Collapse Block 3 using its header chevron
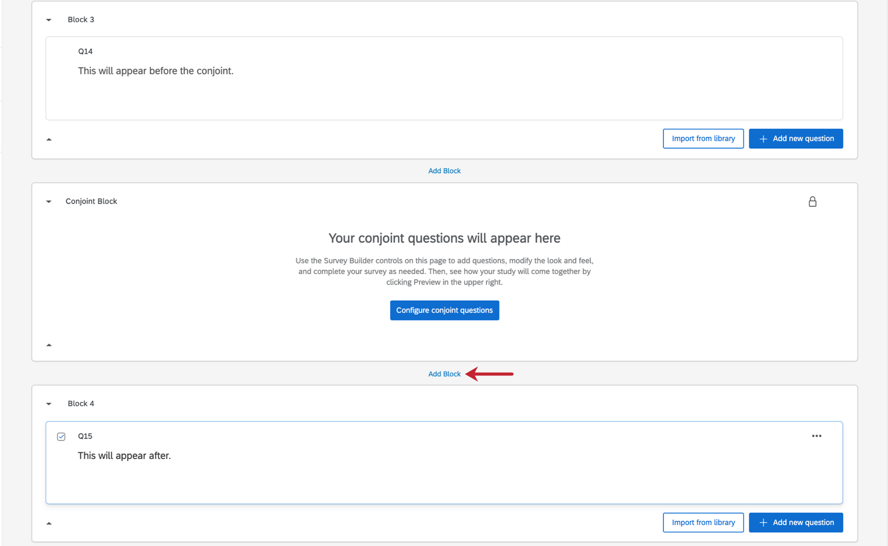This screenshot has height=546, width=888. 49,19
